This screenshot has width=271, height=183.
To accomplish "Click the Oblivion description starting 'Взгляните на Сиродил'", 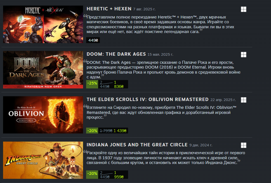I will [161, 112].
